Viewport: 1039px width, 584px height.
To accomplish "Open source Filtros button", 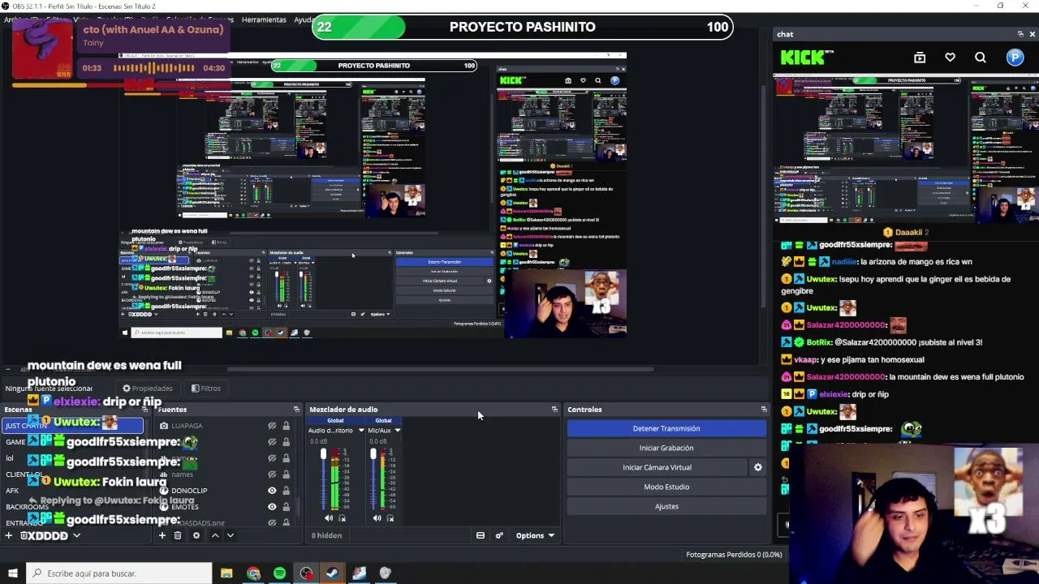I will [206, 389].
